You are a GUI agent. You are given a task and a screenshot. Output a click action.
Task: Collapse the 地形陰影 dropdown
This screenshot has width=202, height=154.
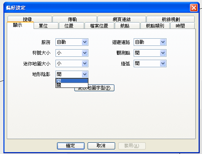85,74
